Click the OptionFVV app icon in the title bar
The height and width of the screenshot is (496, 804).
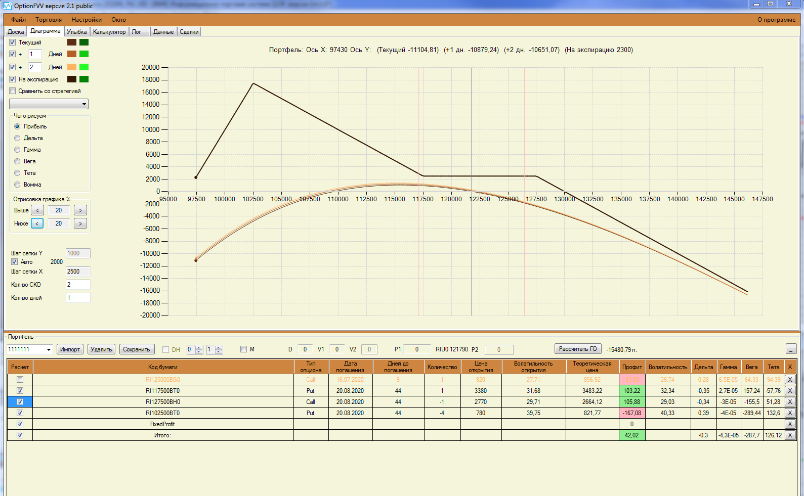click(x=7, y=6)
